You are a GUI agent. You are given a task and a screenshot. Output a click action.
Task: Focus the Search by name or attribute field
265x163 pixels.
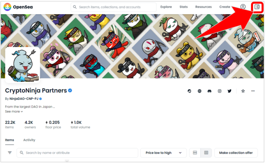pyautogui.click(x=77, y=153)
